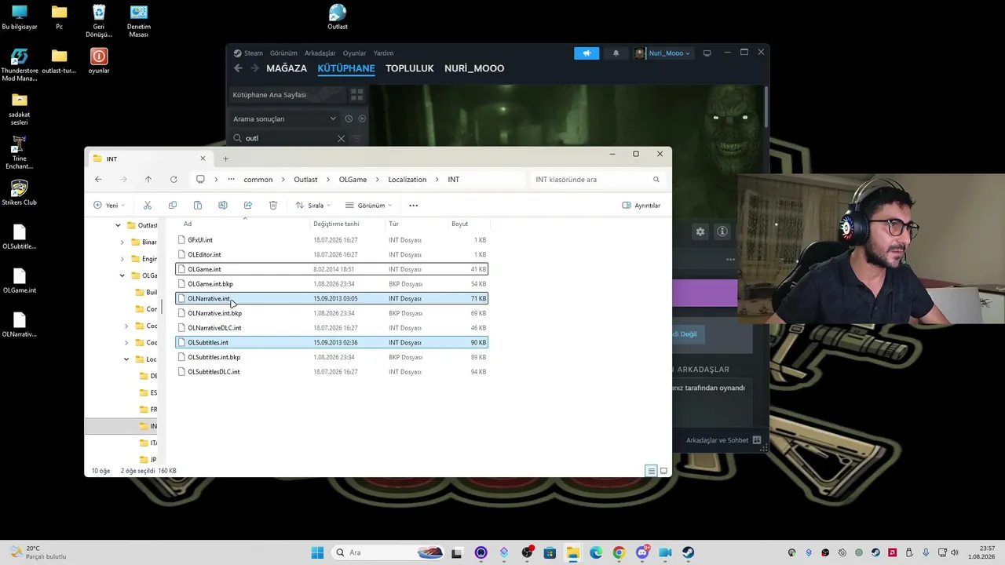Viewport: 1005px width, 565px height.
Task: Expand the Engine folder in the tree
Action: (122, 259)
